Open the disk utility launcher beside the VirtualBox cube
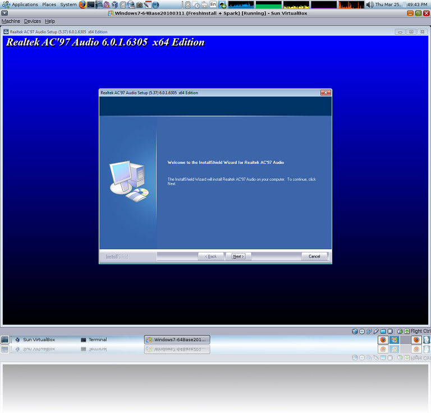 point(123,4)
